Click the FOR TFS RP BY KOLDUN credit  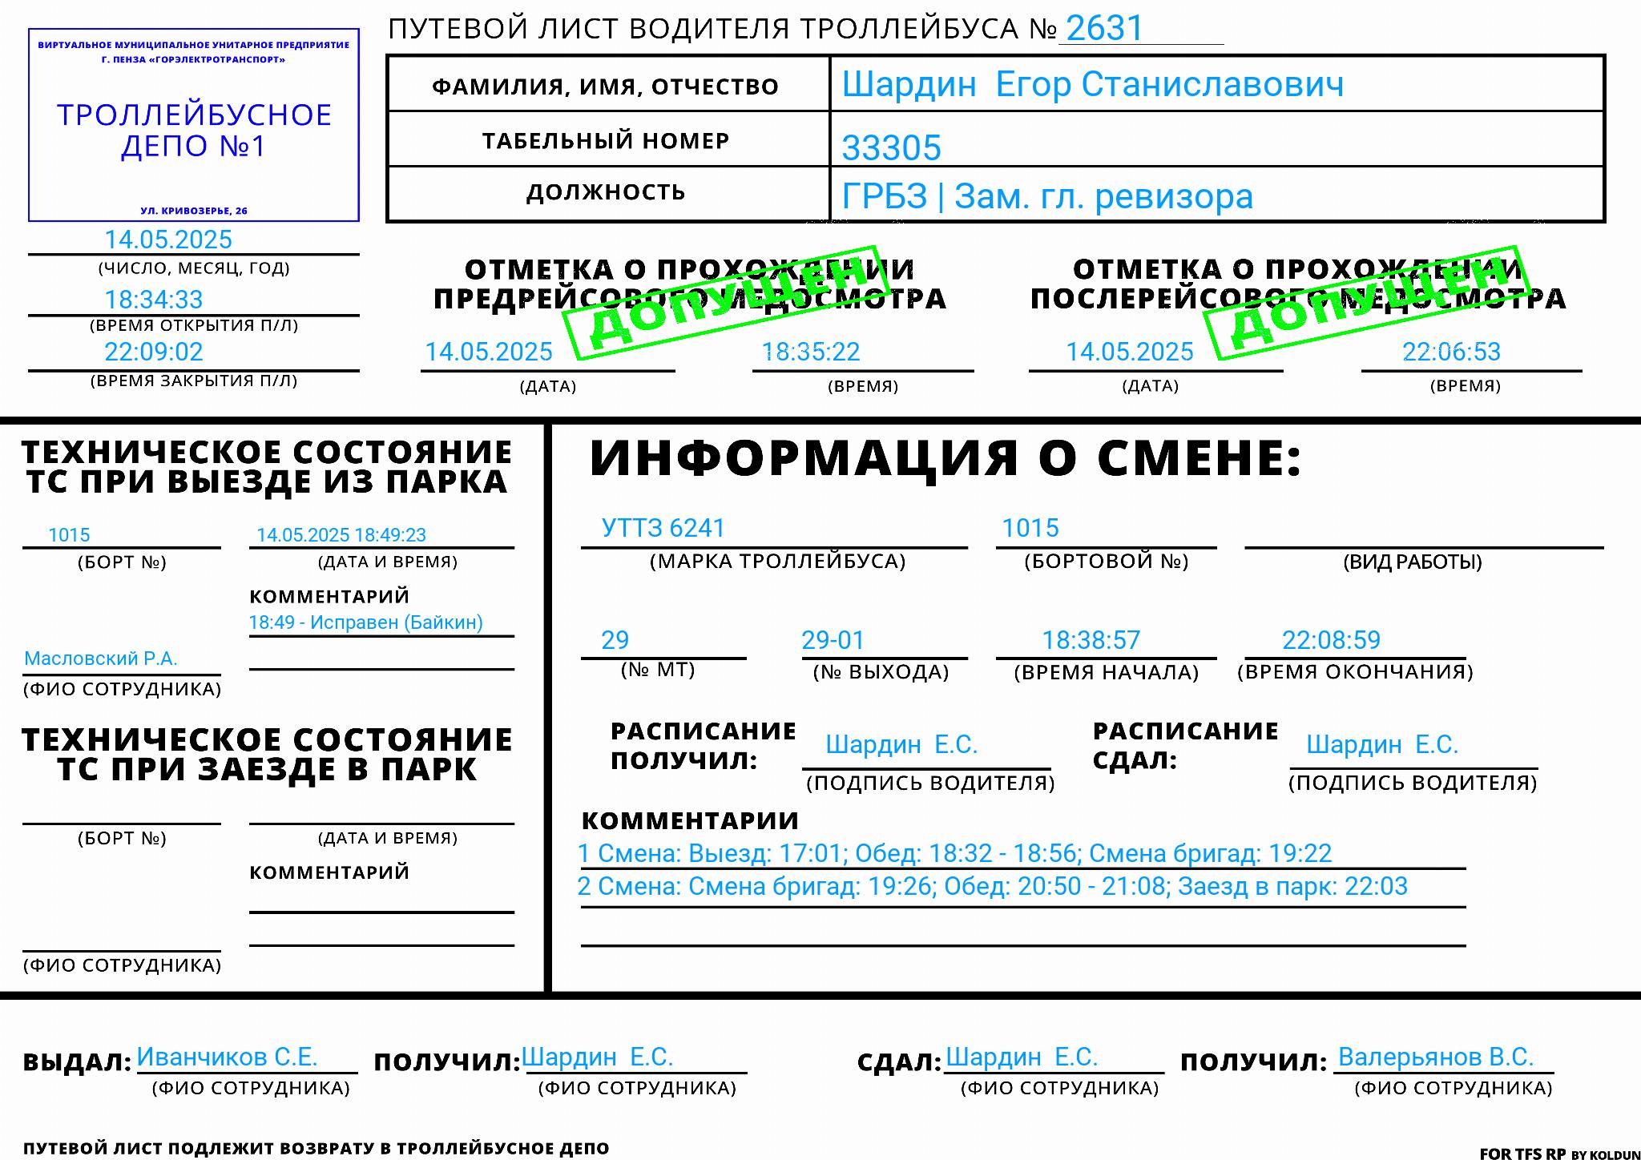point(1559,1154)
